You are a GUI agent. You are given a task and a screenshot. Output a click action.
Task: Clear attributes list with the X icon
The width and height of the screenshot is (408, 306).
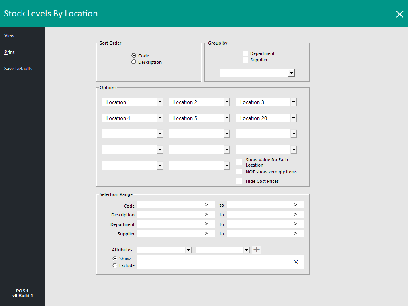point(296,262)
